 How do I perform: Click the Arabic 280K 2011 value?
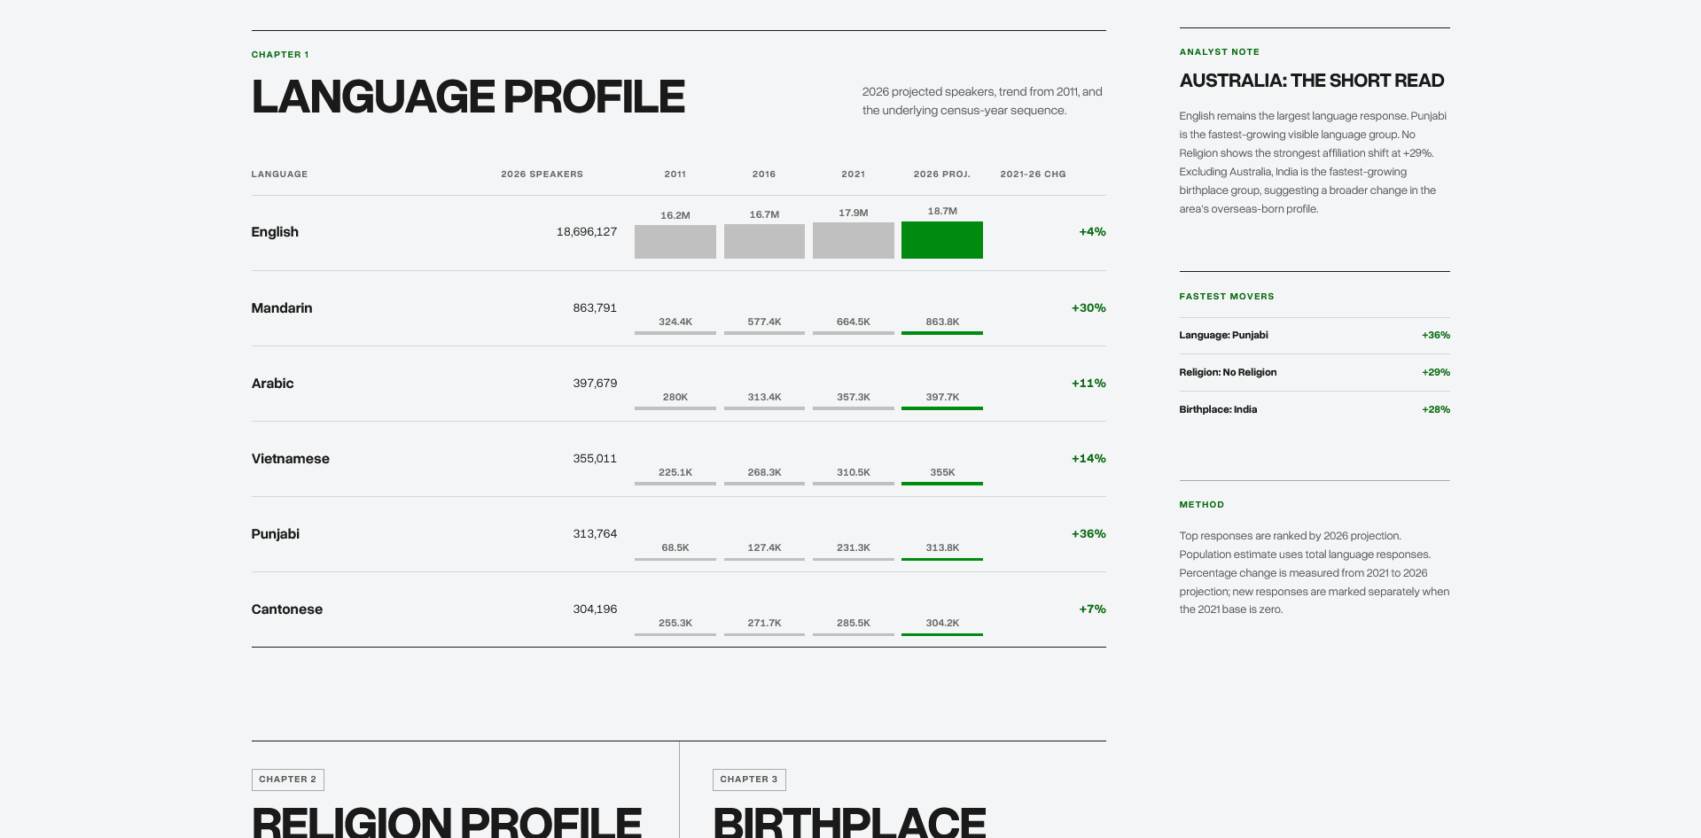675,398
